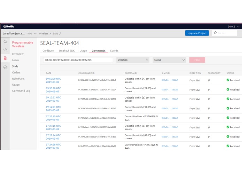Viewport: 242px width, 172px height.
Task: Open the 19:12:21 UTC humidity [31.00] command
Action: click(x=53, y=108)
